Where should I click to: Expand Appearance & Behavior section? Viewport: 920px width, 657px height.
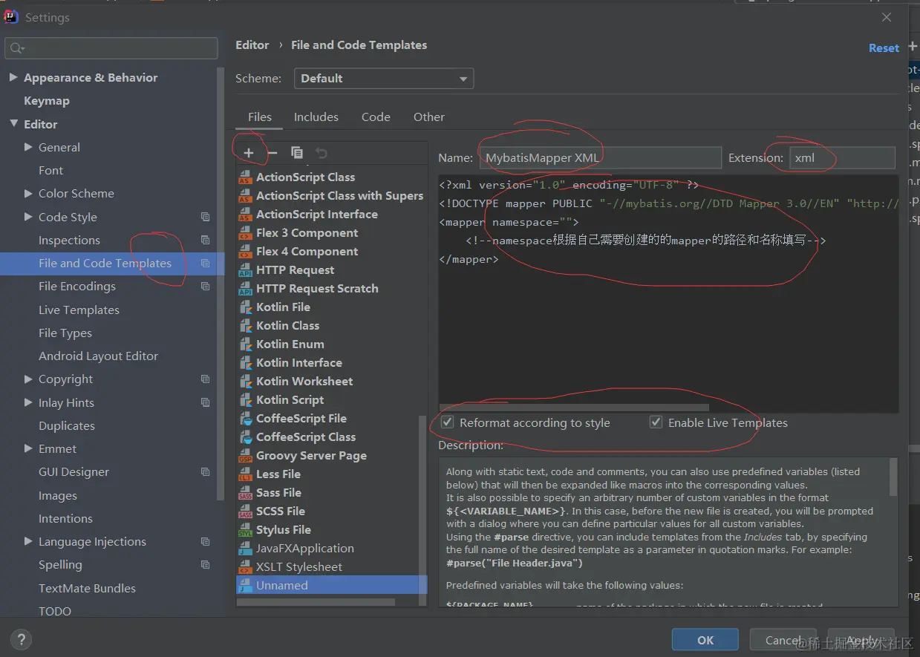[x=13, y=78]
